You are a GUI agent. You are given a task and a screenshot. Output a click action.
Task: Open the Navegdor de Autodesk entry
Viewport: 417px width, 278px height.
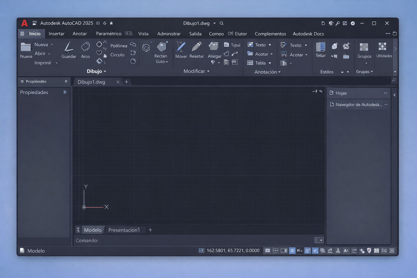359,105
